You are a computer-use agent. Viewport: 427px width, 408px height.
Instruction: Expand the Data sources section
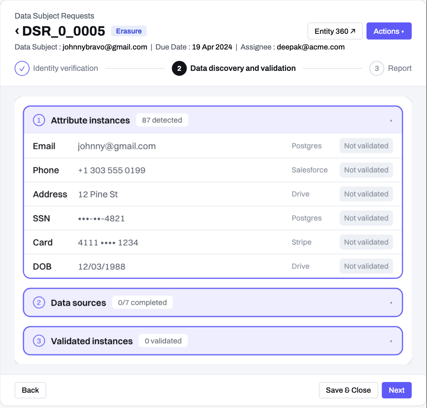pos(391,303)
